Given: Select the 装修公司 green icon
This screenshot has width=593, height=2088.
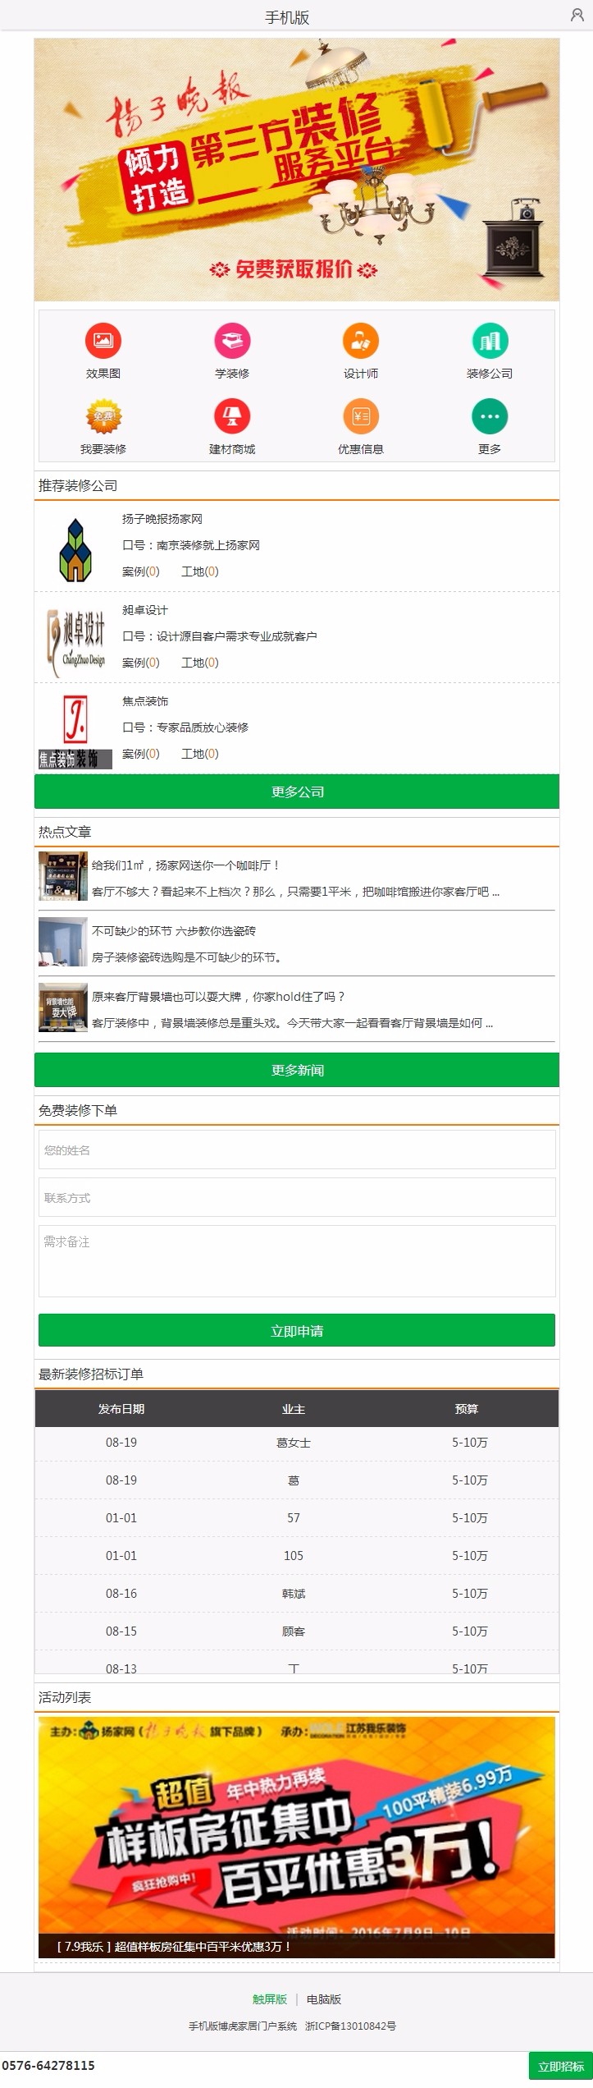Looking at the screenshot, I should tap(490, 341).
